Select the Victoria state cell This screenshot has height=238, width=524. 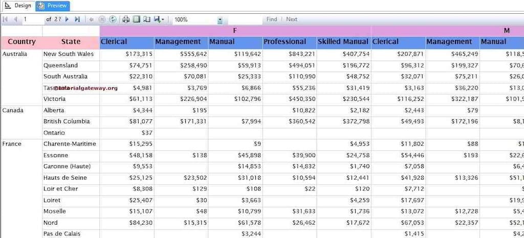(x=71, y=99)
